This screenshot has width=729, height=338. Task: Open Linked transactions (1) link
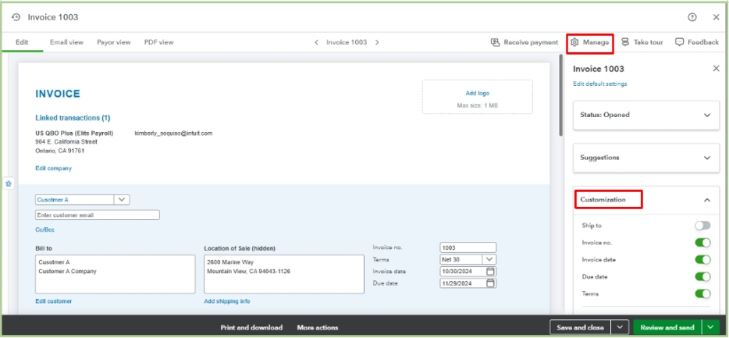point(73,118)
